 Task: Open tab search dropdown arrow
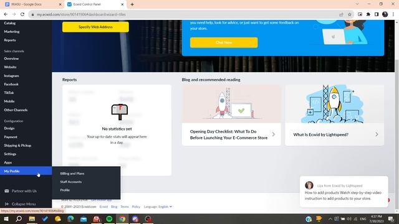click(357, 4)
